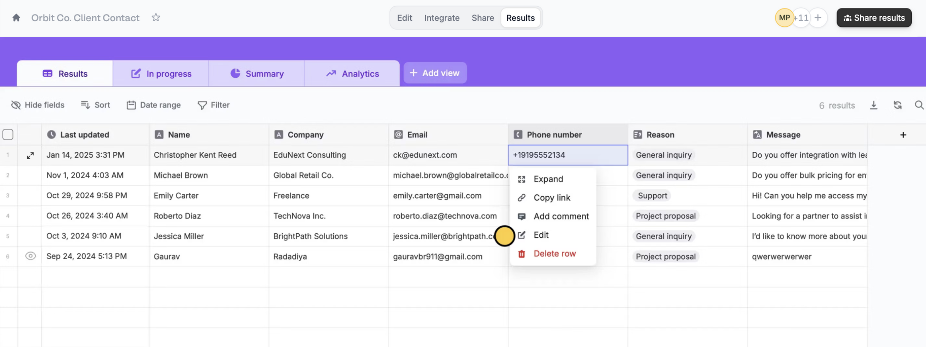Toggle the select-all rows checkbox

coord(8,134)
